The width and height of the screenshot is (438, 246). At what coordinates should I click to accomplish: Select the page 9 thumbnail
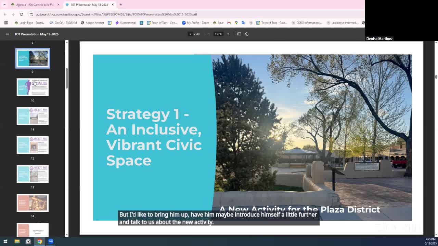click(x=33, y=58)
